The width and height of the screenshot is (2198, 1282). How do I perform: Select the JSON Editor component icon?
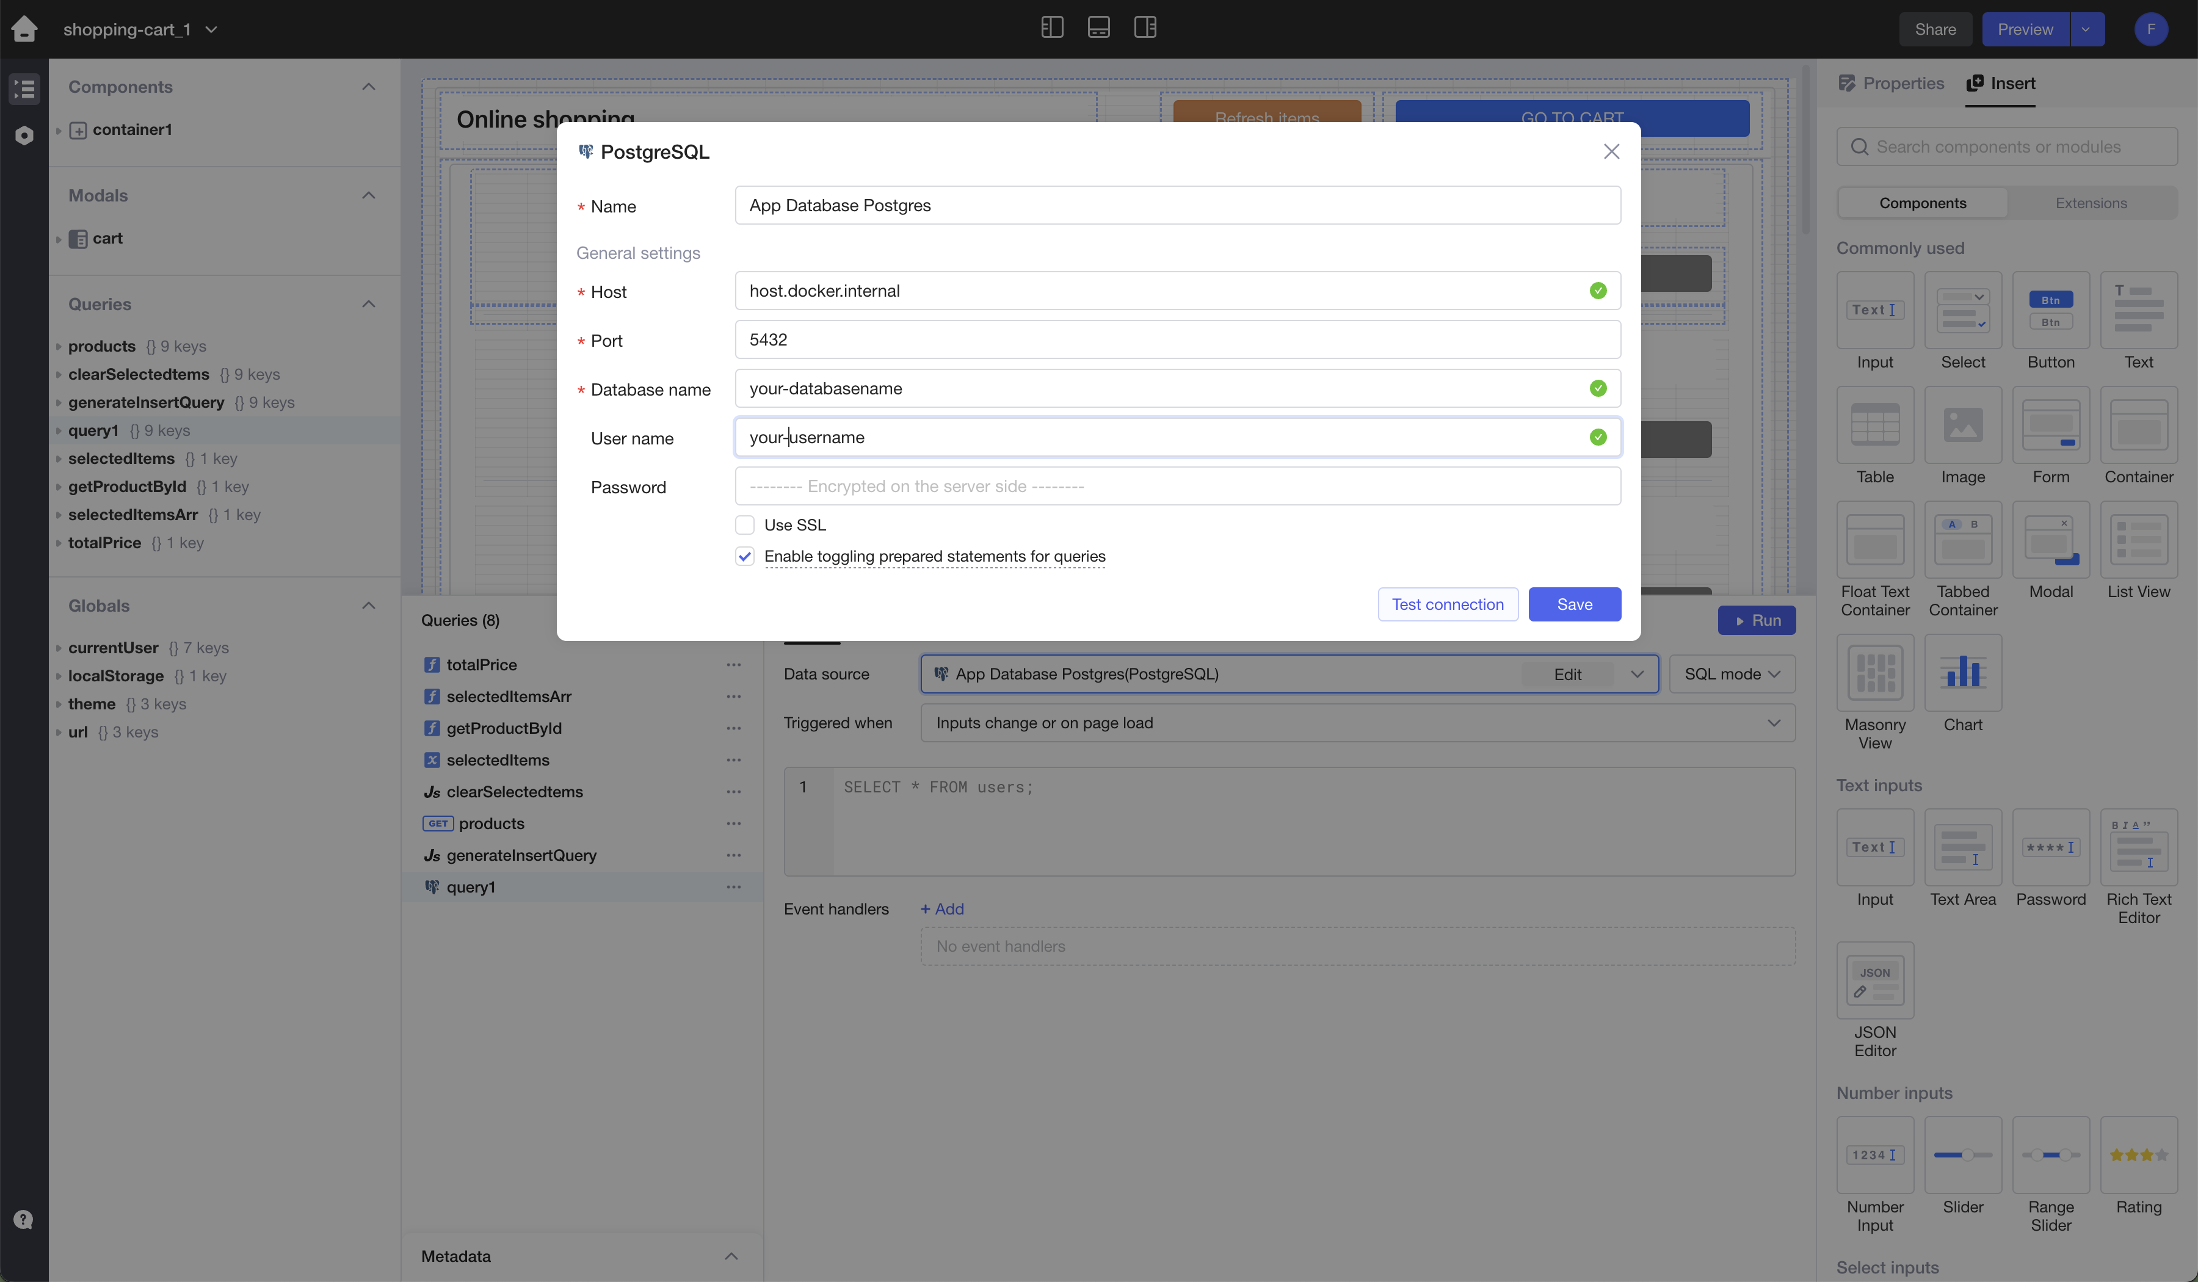pyautogui.click(x=1874, y=980)
